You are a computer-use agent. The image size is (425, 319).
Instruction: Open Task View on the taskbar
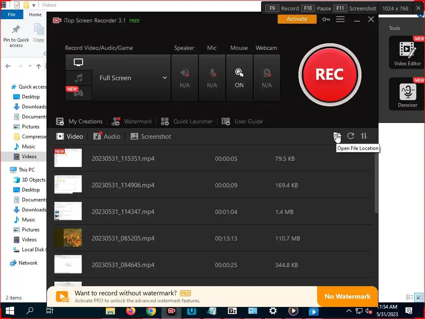tap(50, 311)
